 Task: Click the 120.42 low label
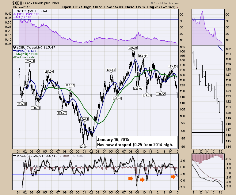pyautogui.click(x=161, y=94)
